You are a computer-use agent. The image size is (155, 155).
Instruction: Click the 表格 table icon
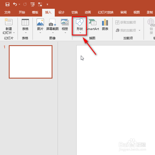tap(25, 22)
